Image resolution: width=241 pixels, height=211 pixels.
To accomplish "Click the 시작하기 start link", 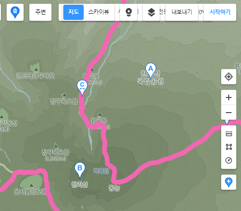I will [220, 12].
